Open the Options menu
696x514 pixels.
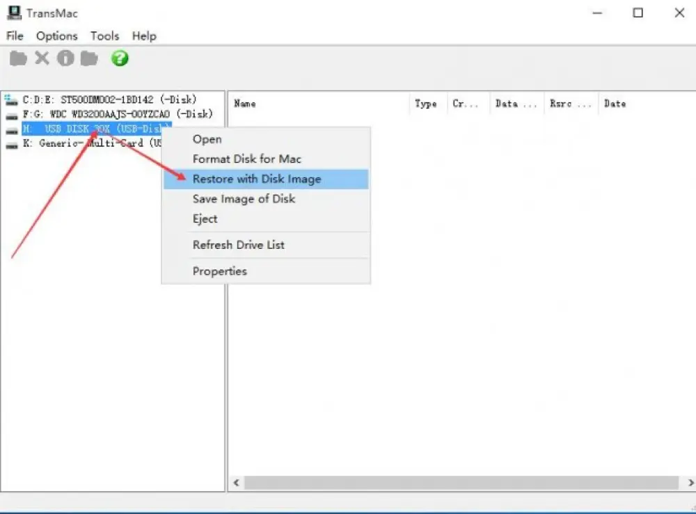point(57,36)
